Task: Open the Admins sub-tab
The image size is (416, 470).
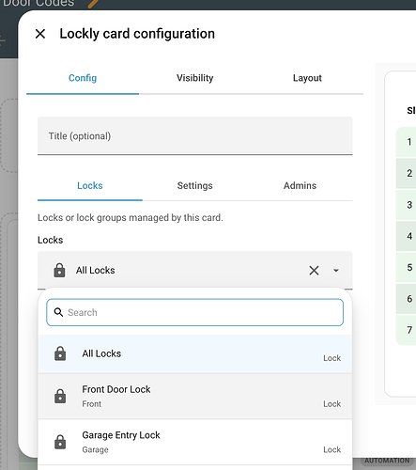Action: tap(300, 185)
